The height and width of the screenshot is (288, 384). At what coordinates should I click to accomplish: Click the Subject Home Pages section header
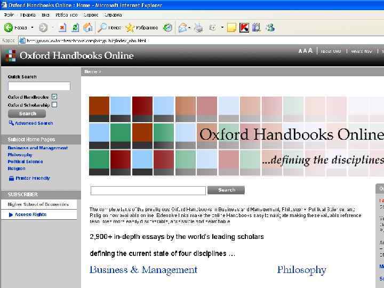41,139
